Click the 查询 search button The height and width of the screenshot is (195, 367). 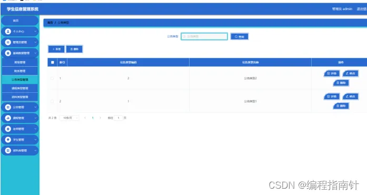tap(240, 36)
